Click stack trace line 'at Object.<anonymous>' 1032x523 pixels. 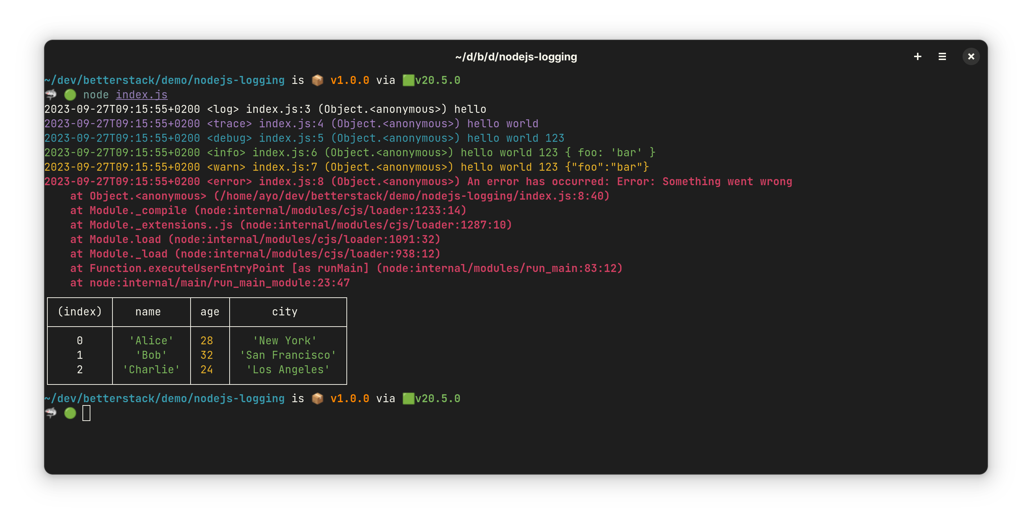[340, 196]
